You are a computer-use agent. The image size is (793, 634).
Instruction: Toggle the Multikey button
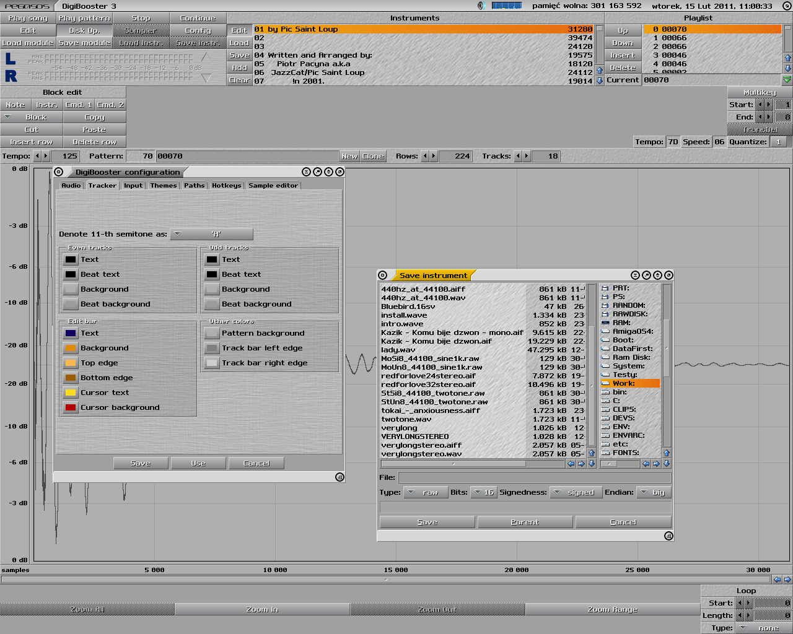point(760,92)
